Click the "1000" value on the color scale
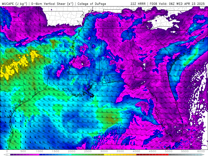This screenshot has height=156, width=208. point(40,151)
